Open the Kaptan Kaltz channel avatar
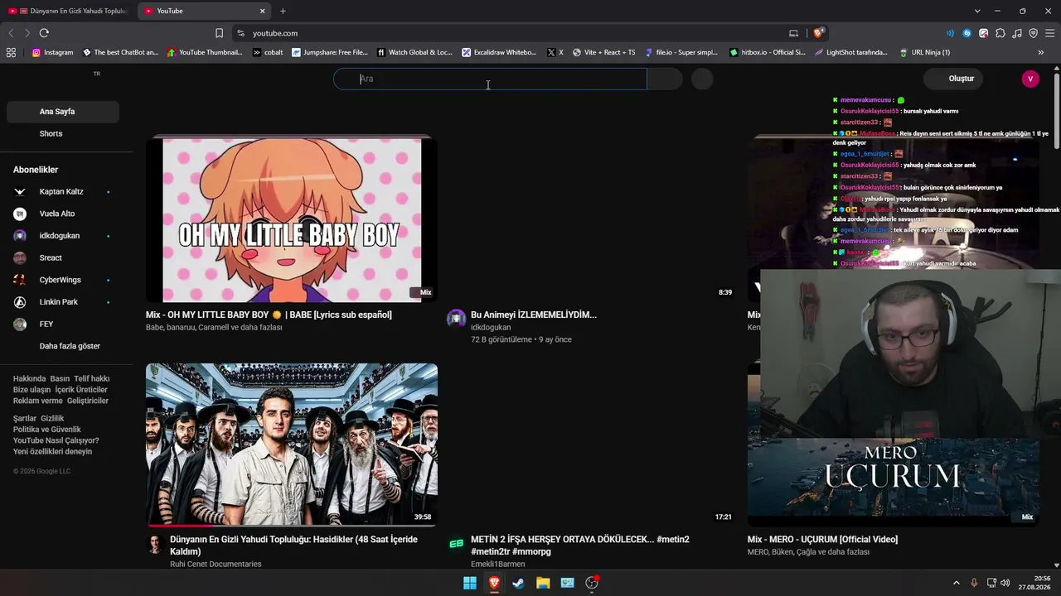1061x596 pixels. point(20,192)
